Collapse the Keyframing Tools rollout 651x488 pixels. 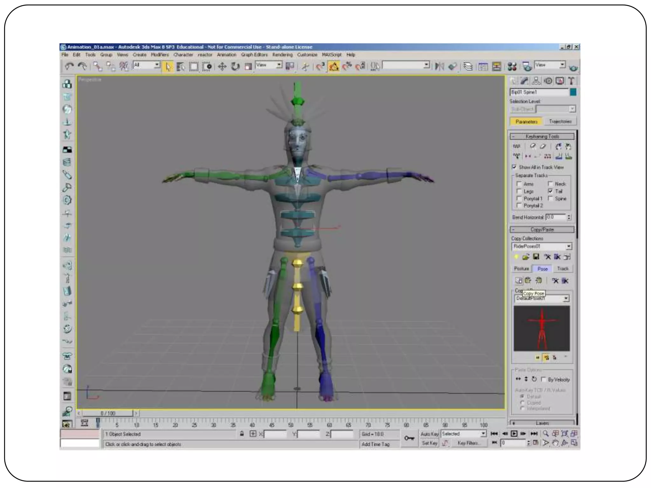[542, 136]
